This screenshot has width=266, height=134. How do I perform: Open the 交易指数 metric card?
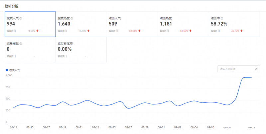[x=30, y=49]
